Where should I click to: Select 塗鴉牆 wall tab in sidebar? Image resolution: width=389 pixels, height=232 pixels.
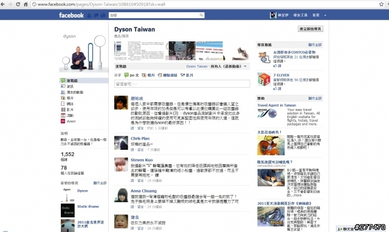84,80
